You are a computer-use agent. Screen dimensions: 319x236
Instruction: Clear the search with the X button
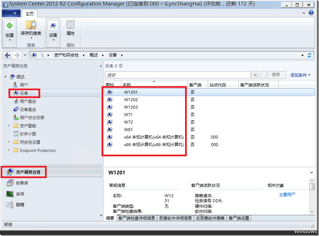[x=255, y=75]
